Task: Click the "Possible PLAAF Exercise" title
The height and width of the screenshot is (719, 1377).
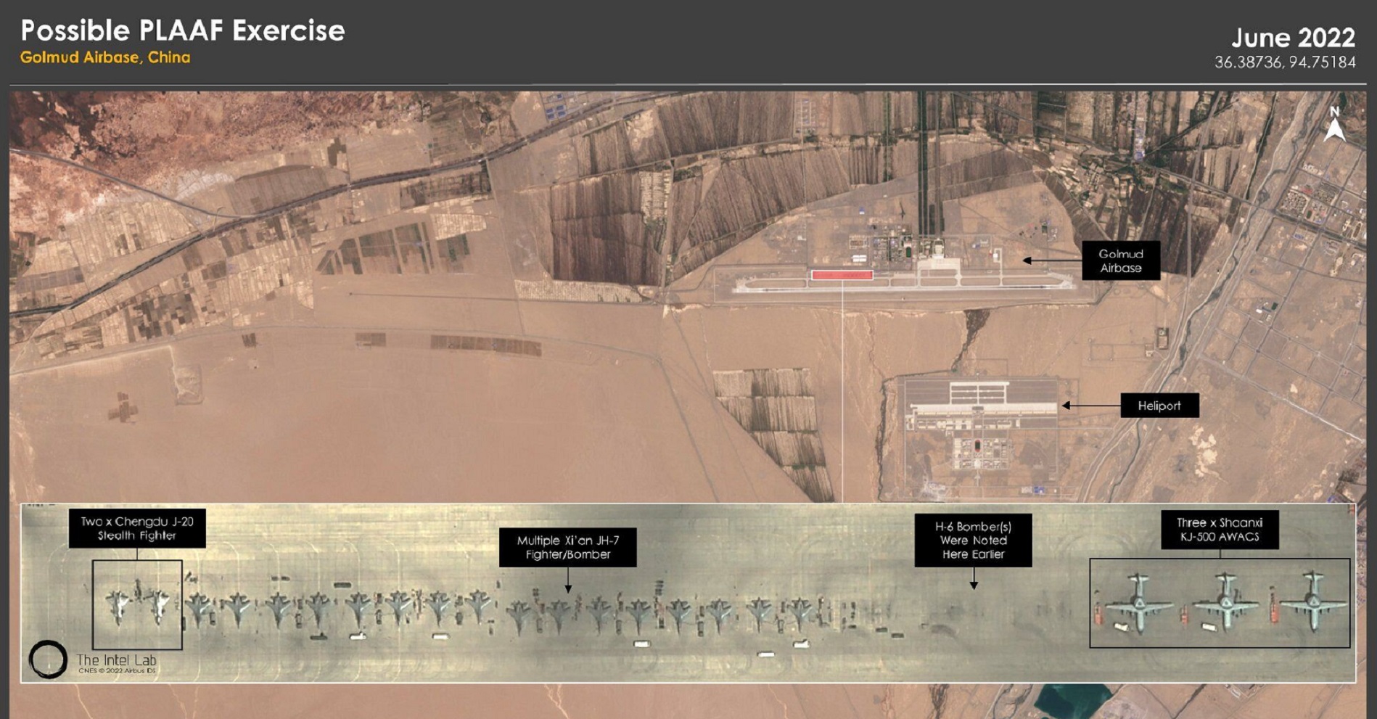Action: click(x=182, y=30)
